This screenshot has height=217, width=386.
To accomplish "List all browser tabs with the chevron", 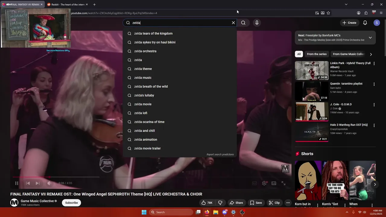I will tap(346, 5).
